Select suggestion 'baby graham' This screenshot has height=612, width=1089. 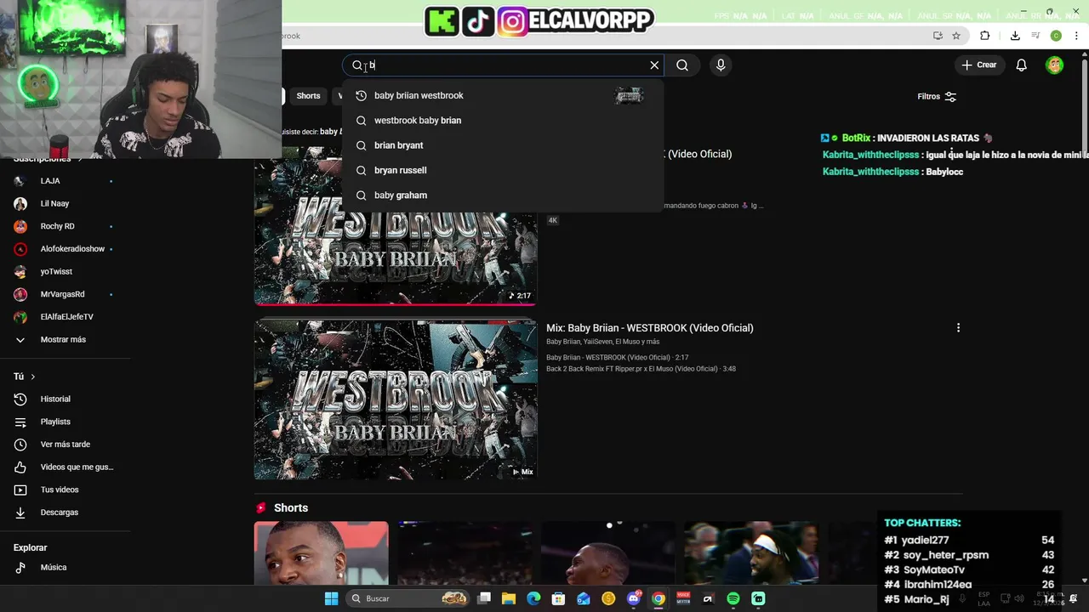click(502, 195)
